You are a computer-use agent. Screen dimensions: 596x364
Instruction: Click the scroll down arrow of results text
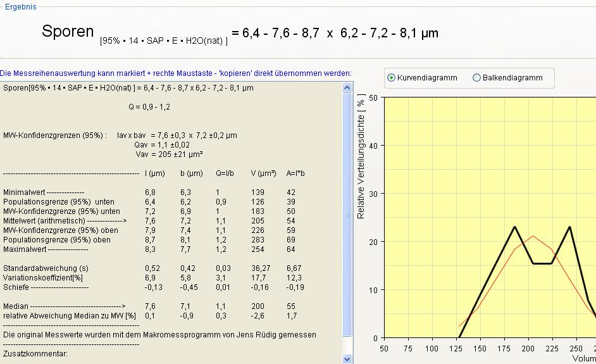click(x=347, y=358)
